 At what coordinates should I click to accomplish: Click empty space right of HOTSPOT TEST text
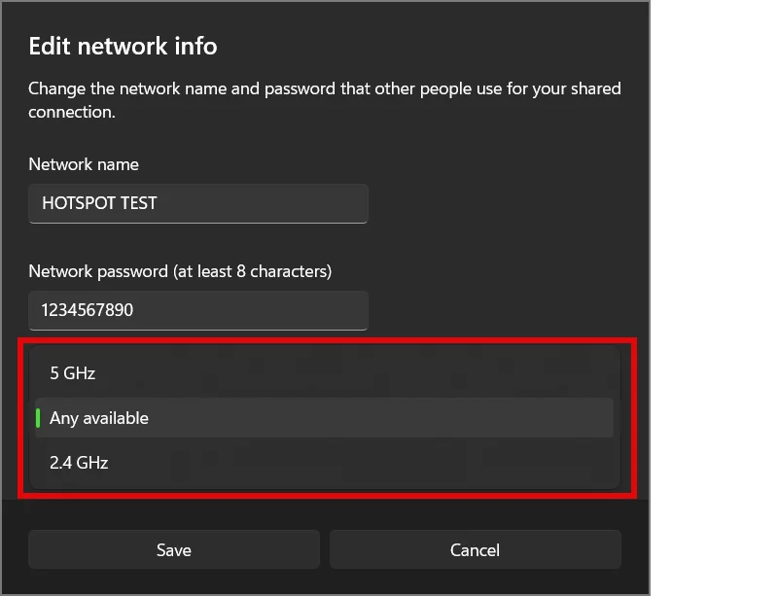pyautogui.click(x=262, y=203)
